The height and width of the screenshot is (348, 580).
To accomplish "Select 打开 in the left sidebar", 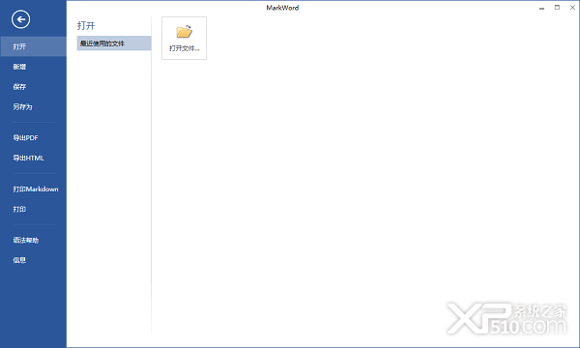I will [33, 46].
